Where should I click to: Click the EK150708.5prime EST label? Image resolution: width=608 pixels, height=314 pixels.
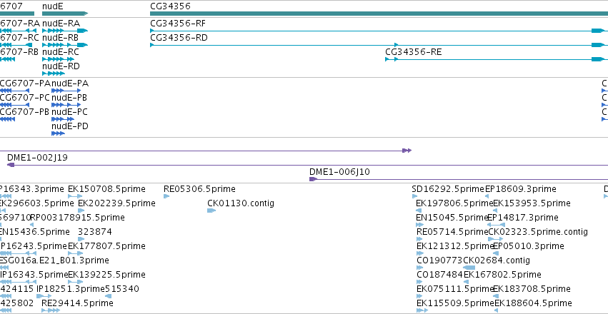click(x=106, y=189)
